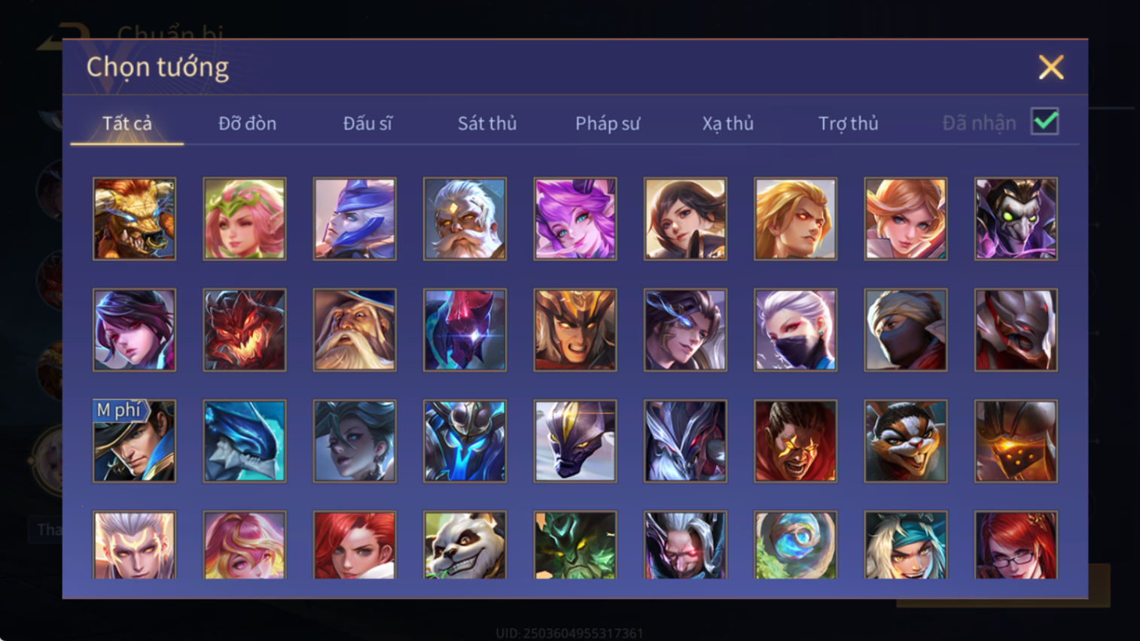Image resolution: width=1140 pixels, height=641 pixels.
Task: Choose the red demon face hero
Action: coord(244,330)
